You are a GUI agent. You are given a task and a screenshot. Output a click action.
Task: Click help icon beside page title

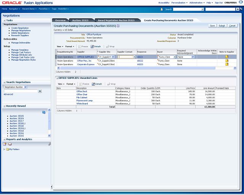(x=118, y=26)
